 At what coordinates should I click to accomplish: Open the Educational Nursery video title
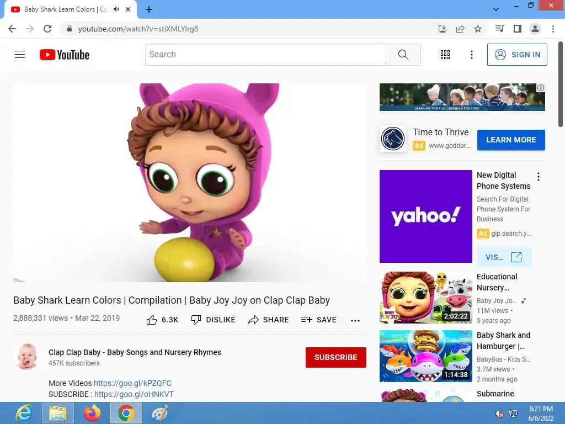[497, 282]
